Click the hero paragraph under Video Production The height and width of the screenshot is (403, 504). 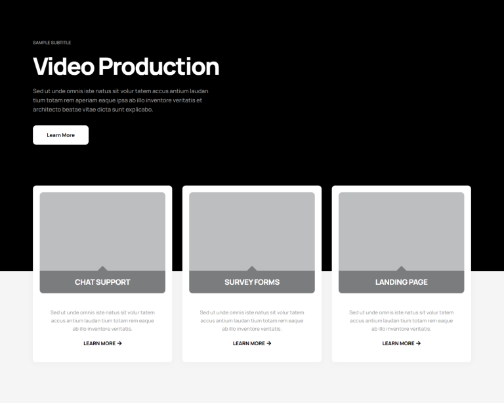click(120, 100)
